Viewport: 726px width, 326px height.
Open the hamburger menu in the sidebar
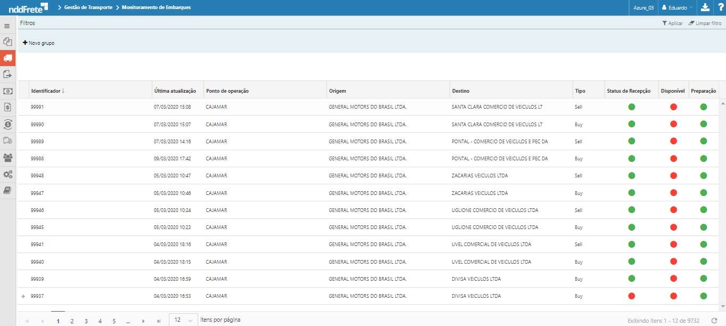[7, 26]
